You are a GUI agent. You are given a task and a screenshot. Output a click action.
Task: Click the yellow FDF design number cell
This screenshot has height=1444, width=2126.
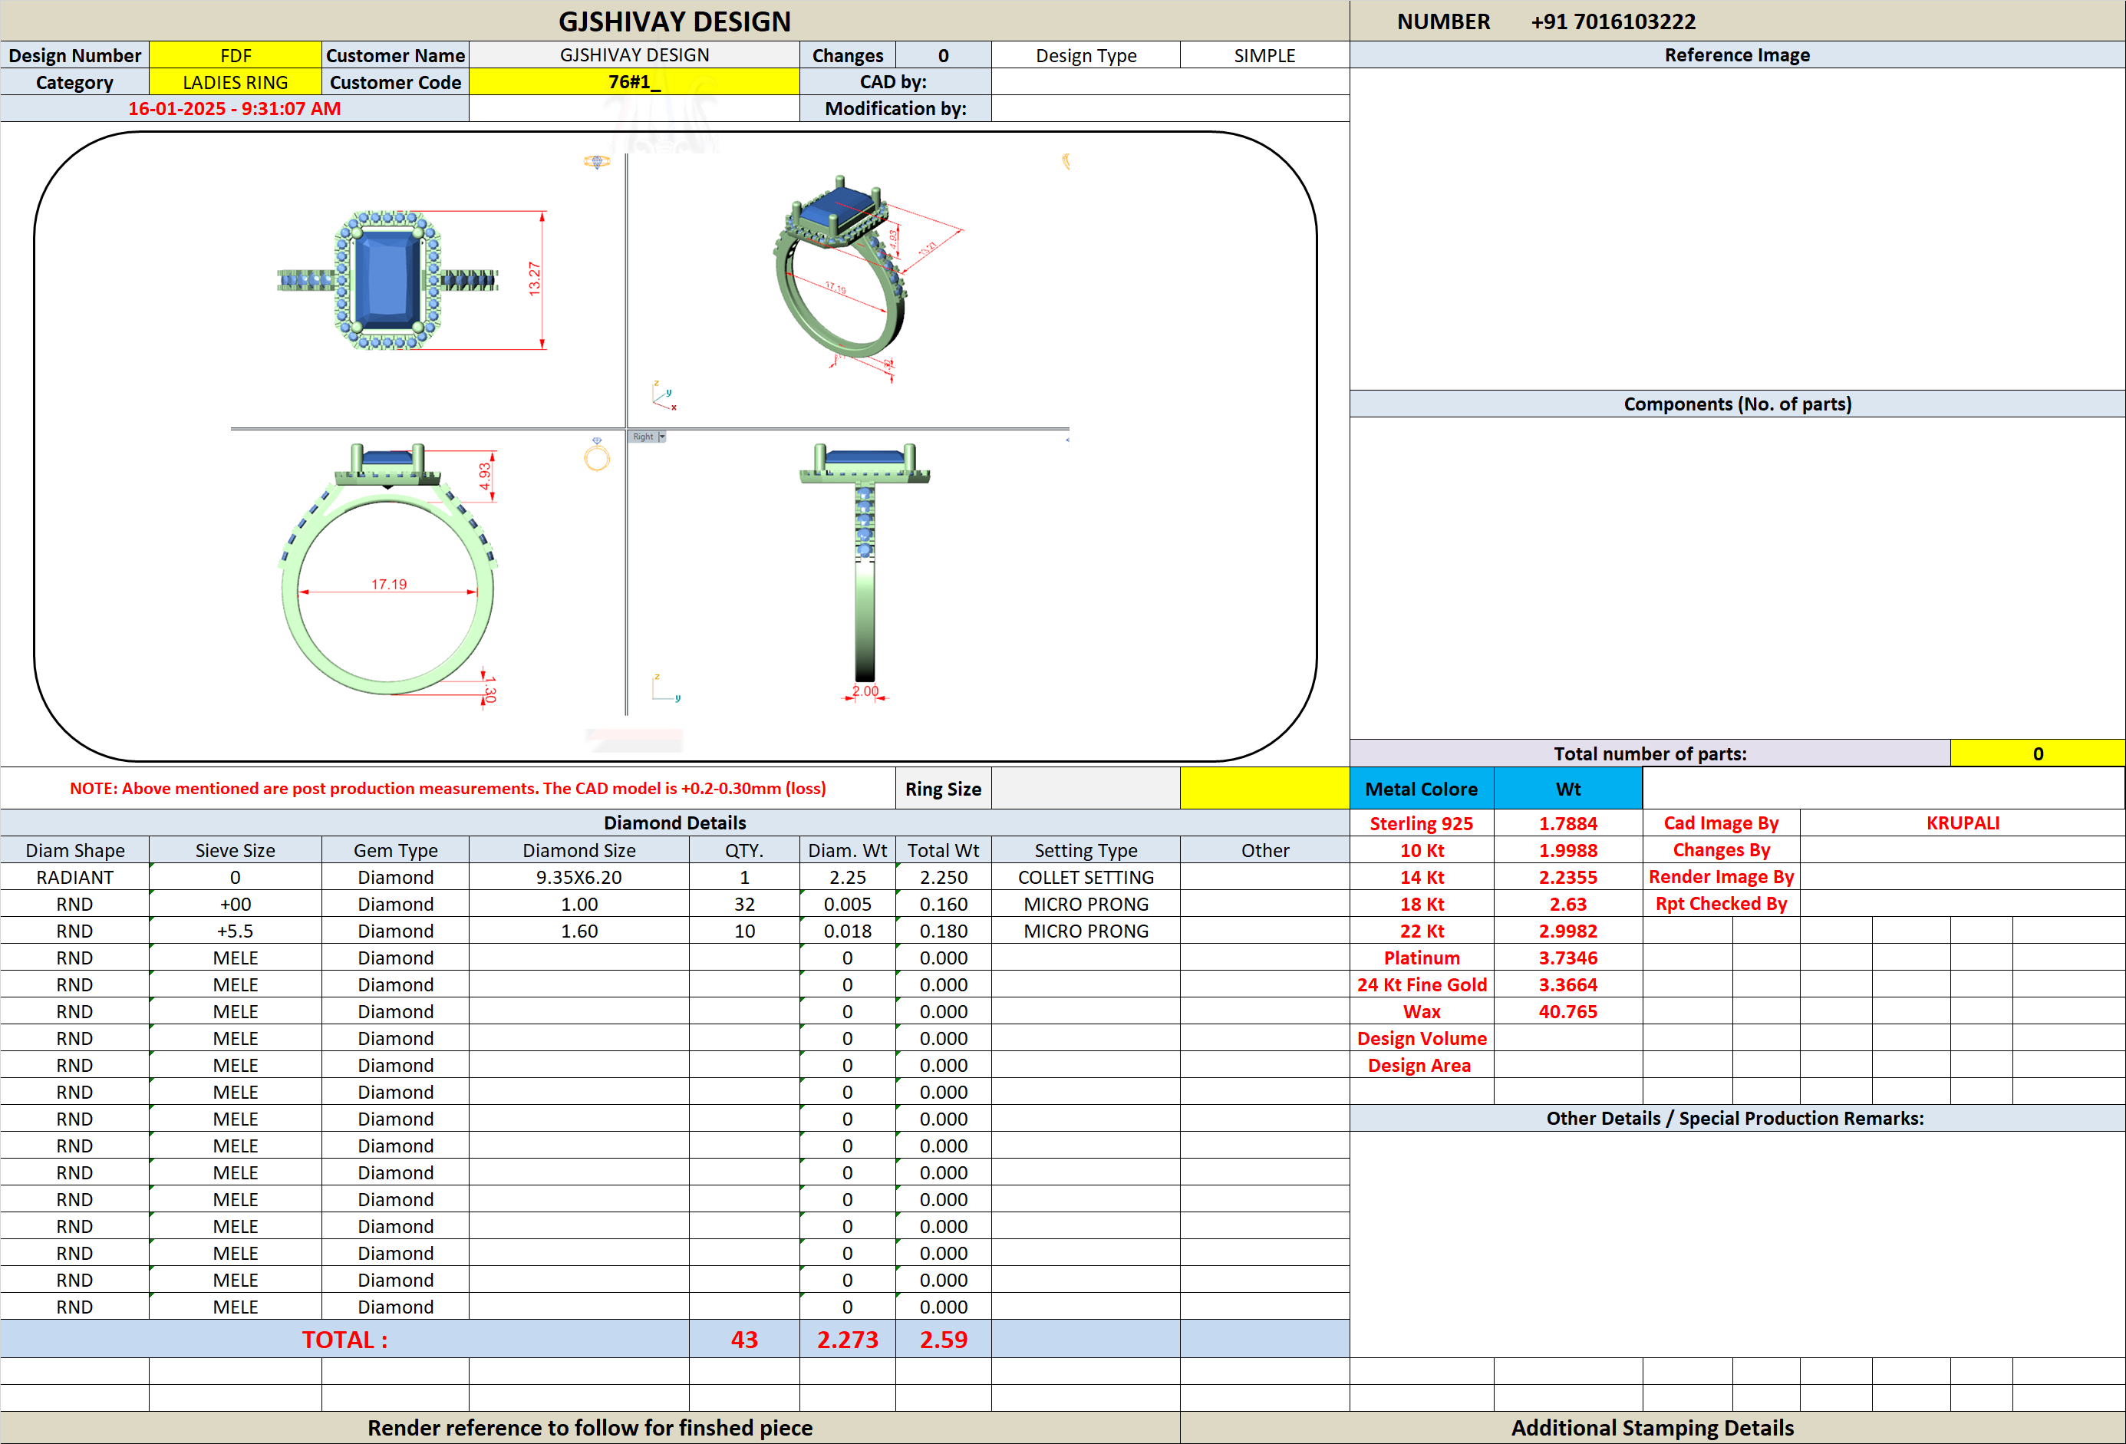click(235, 55)
